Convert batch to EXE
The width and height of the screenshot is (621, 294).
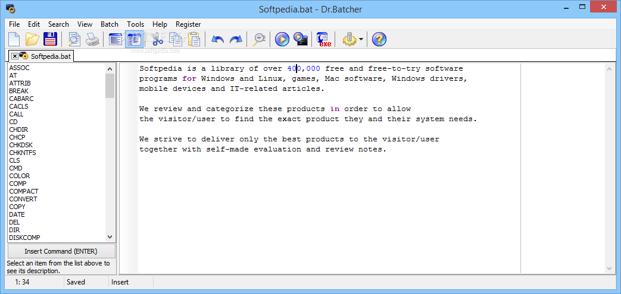click(x=324, y=39)
